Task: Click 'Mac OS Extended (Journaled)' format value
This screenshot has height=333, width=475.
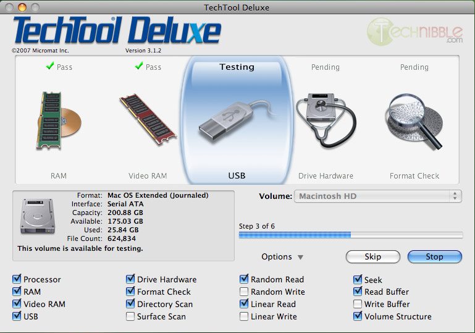Action: point(158,195)
